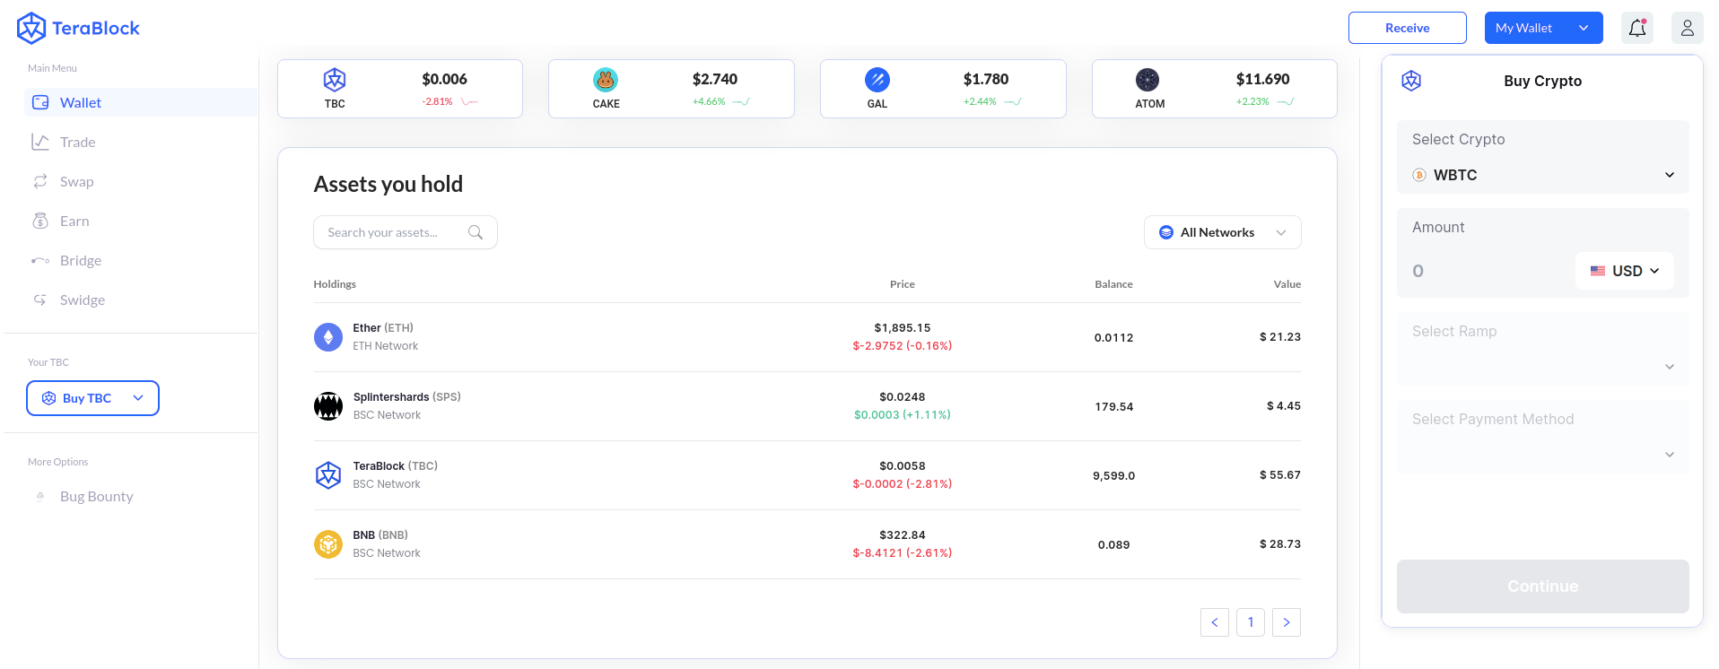Go to next page of assets
The image size is (1719, 669).
click(1287, 622)
